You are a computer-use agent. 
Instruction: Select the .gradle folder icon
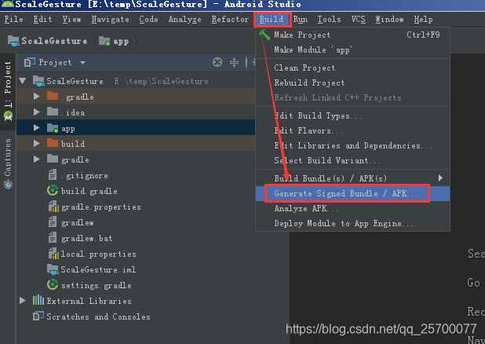53,96
